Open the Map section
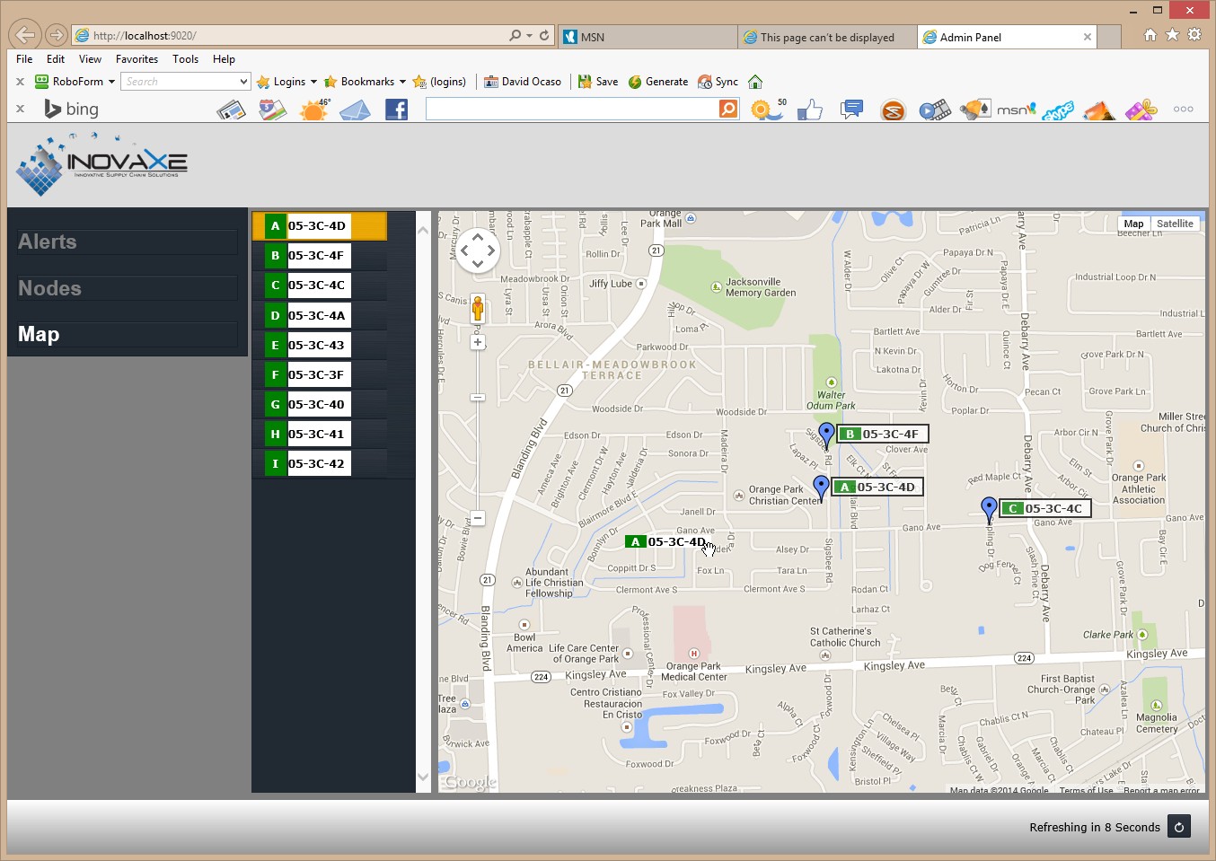 coord(128,334)
